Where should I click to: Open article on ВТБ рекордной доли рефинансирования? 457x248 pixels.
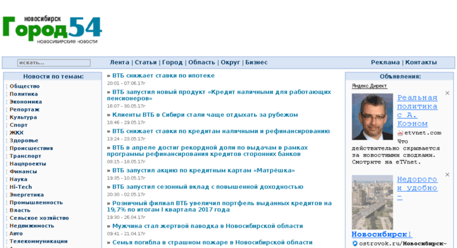point(207,151)
